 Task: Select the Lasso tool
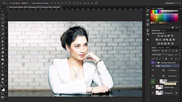pyautogui.click(x=3, y=19)
